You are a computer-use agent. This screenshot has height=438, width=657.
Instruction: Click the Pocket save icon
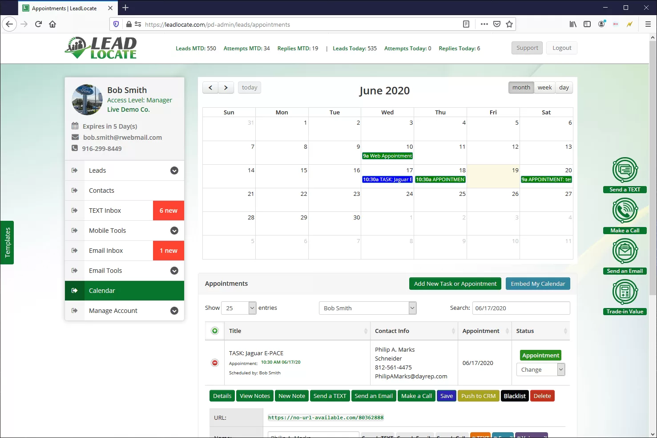tap(497, 24)
